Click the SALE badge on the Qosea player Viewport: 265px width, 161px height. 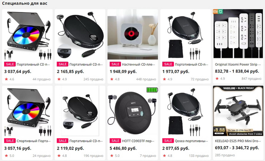168,141
